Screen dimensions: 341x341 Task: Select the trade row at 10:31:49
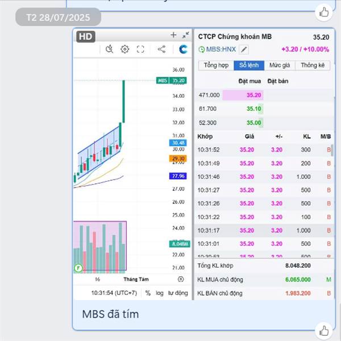point(264,163)
